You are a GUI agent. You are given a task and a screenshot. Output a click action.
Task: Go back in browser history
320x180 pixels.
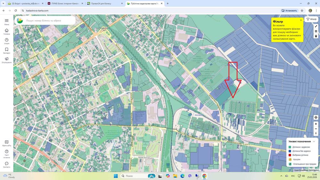pyautogui.click(x=4, y=11)
